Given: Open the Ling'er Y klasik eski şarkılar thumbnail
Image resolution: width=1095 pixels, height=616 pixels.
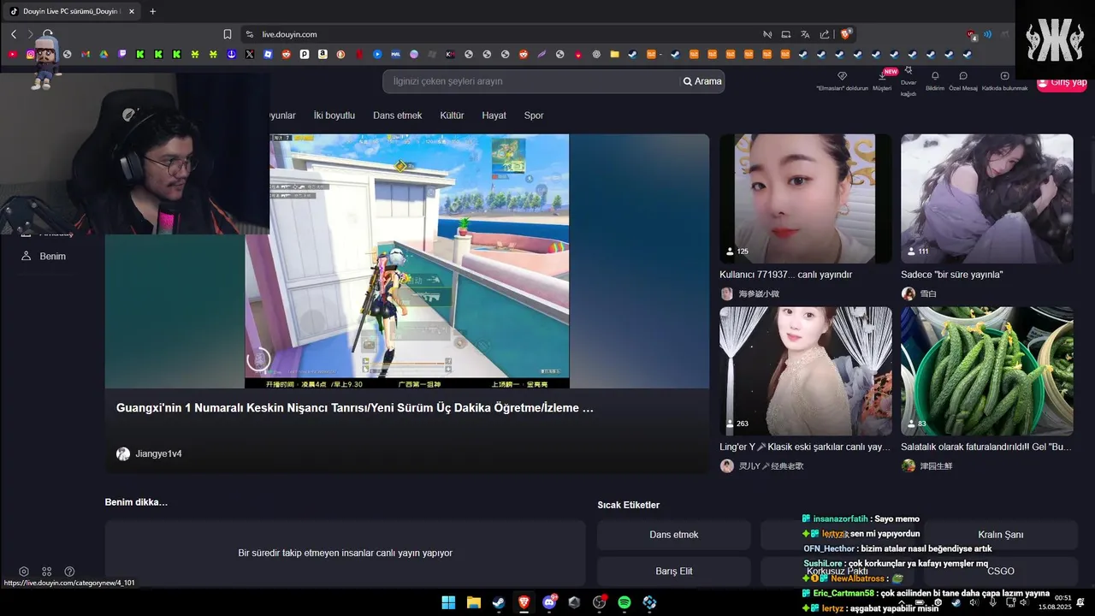Looking at the screenshot, I should pos(805,371).
